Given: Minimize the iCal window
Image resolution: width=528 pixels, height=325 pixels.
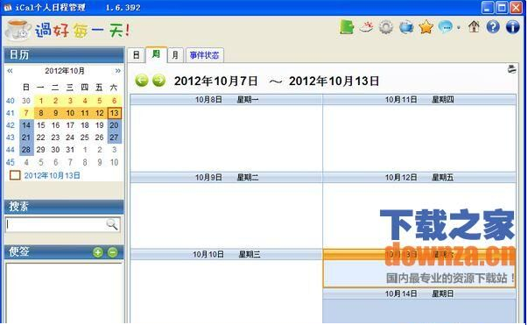Looking at the screenshot, I should 487,7.
